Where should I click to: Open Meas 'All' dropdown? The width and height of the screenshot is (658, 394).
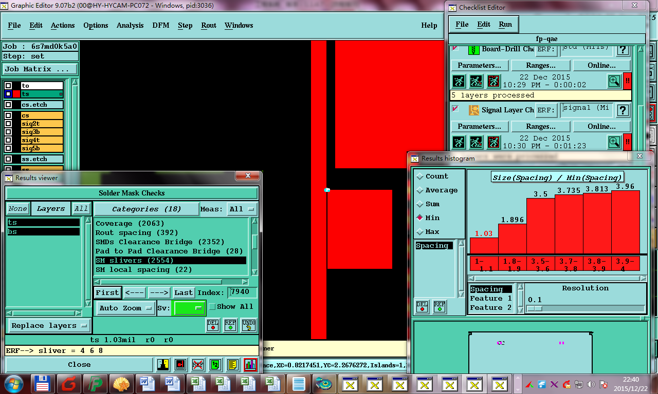(x=243, y=209)
